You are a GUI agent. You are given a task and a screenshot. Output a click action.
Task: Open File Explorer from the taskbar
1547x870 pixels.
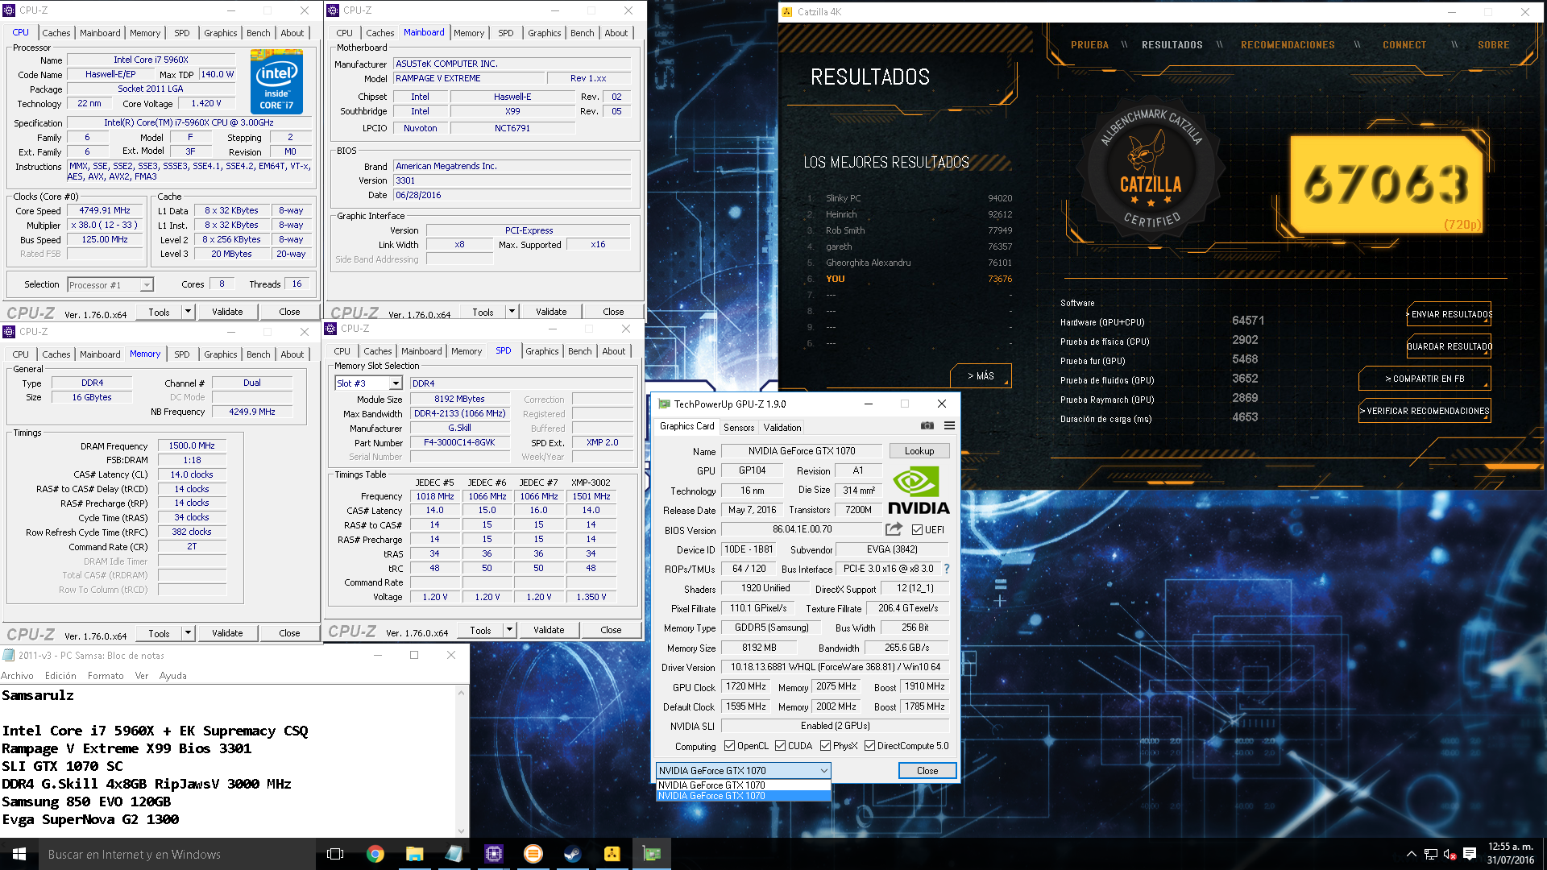pos(415,854)
